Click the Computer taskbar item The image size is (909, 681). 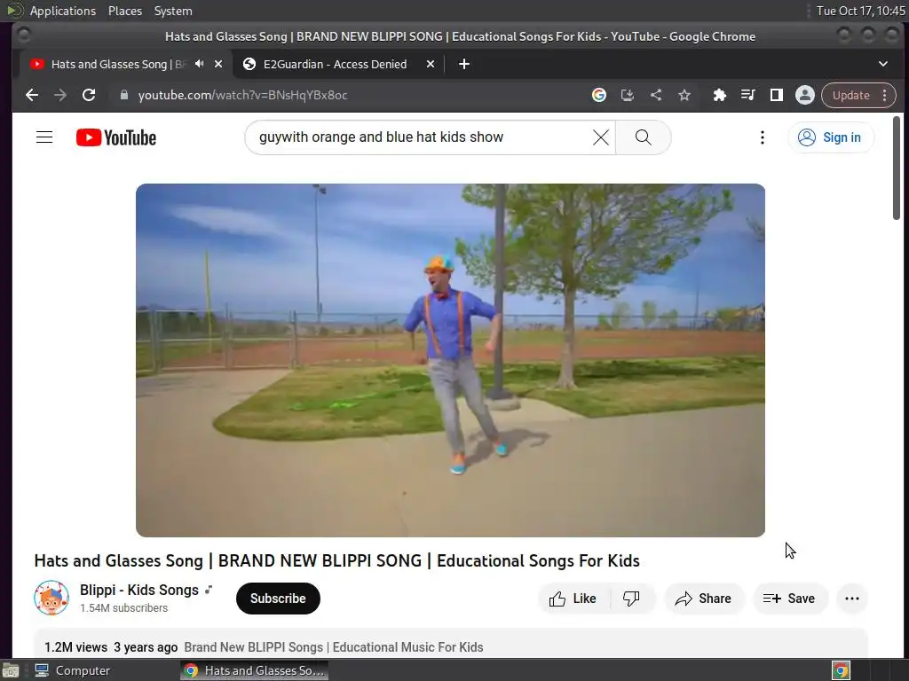(73, 670)
